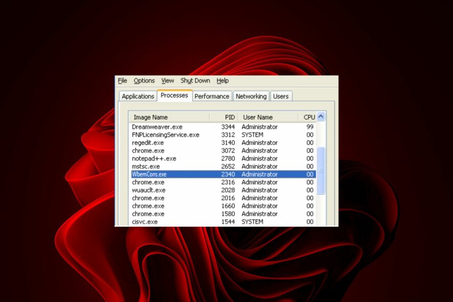Screen dimensions: 453x302
Task: Click the scrollbar up arrow
Action: point(321,117)
